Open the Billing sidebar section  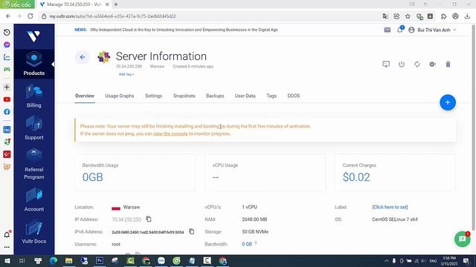point(33,96)
